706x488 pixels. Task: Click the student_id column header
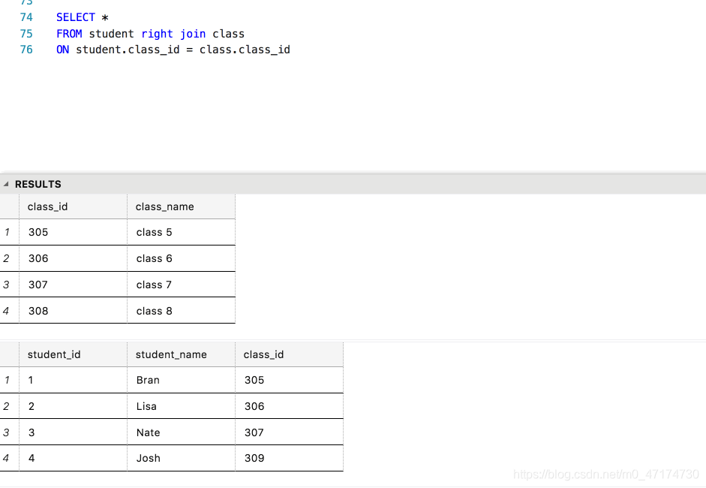74,354
